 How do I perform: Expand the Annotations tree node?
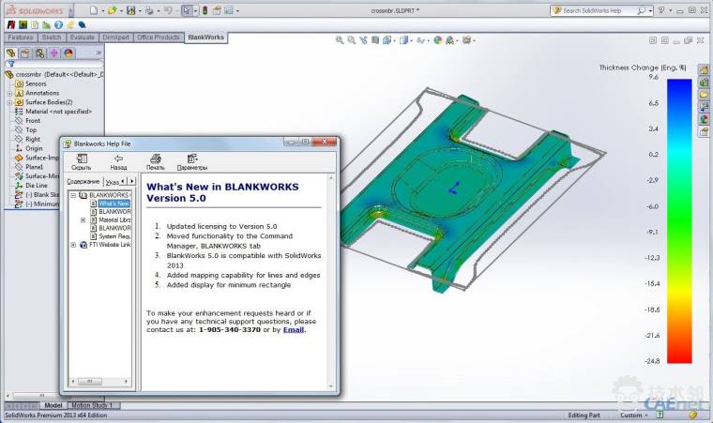coord(9,93)
